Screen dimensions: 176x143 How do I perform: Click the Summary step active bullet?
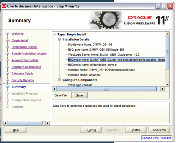(x=8, y=87)
